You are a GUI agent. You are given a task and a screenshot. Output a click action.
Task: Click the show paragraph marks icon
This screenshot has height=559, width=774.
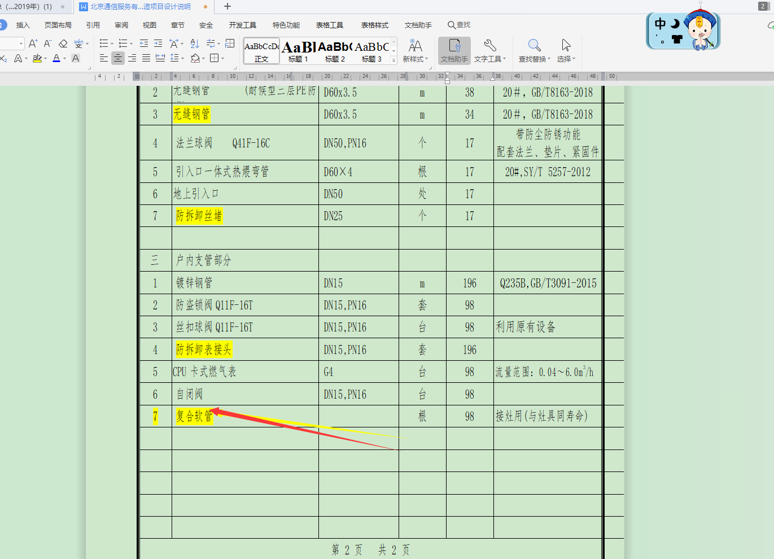211,43
